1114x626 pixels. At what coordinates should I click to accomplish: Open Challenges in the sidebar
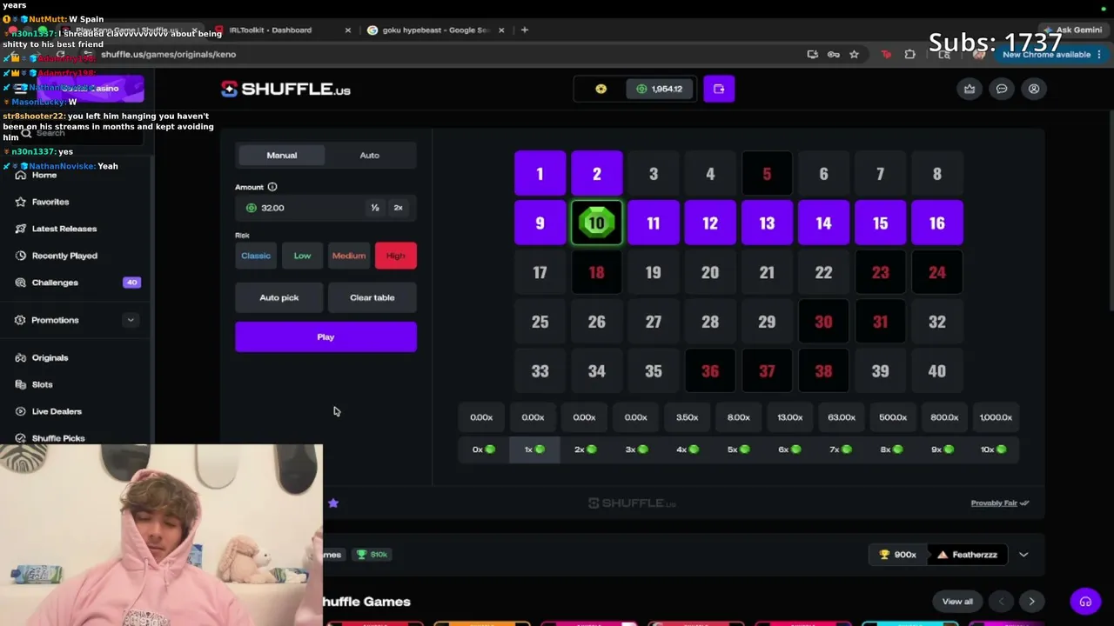(x=77, y=283)
